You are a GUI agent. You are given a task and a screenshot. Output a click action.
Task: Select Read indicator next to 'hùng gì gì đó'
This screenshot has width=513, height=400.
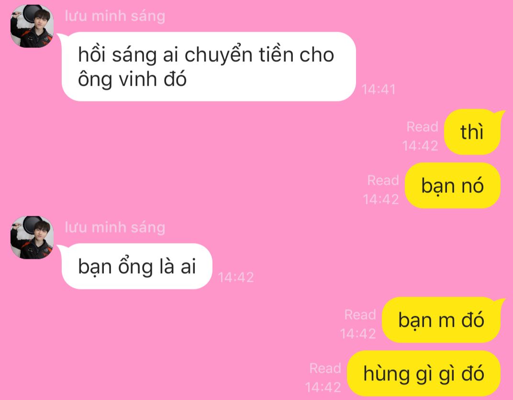[x=325, y=368]
